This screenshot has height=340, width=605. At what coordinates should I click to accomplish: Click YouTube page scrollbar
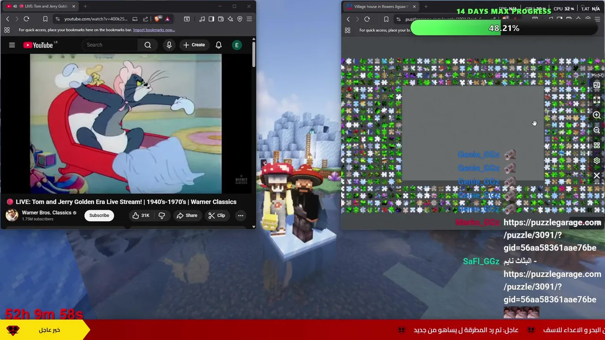(x=254, y=54)
